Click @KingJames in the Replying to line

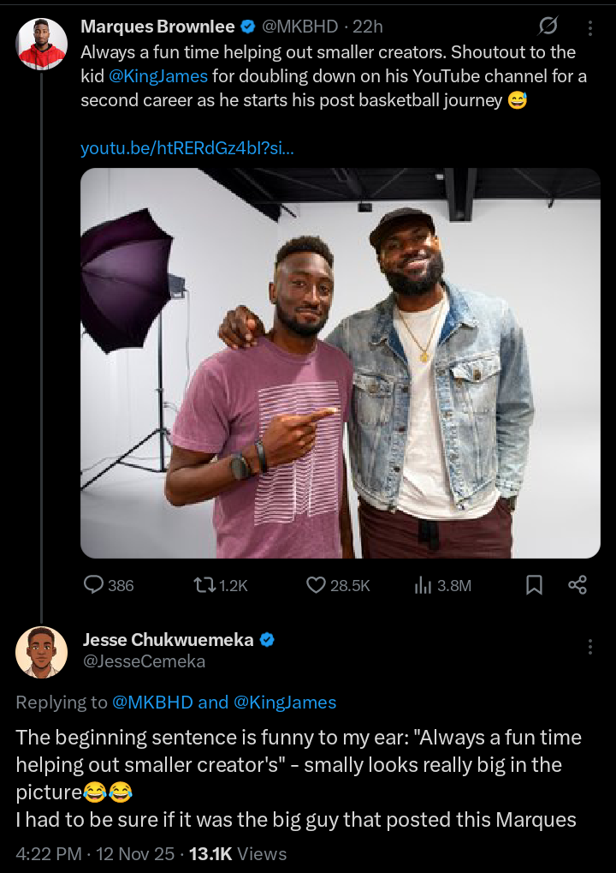[x=285, y=703]
